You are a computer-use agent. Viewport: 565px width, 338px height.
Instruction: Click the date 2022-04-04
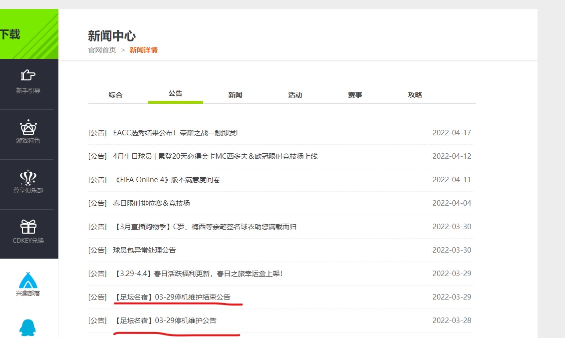point(452,203)
